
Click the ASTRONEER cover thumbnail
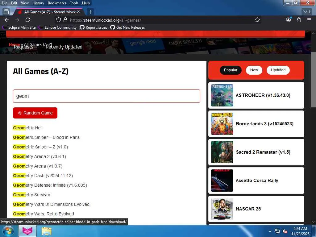click(222, 95)
